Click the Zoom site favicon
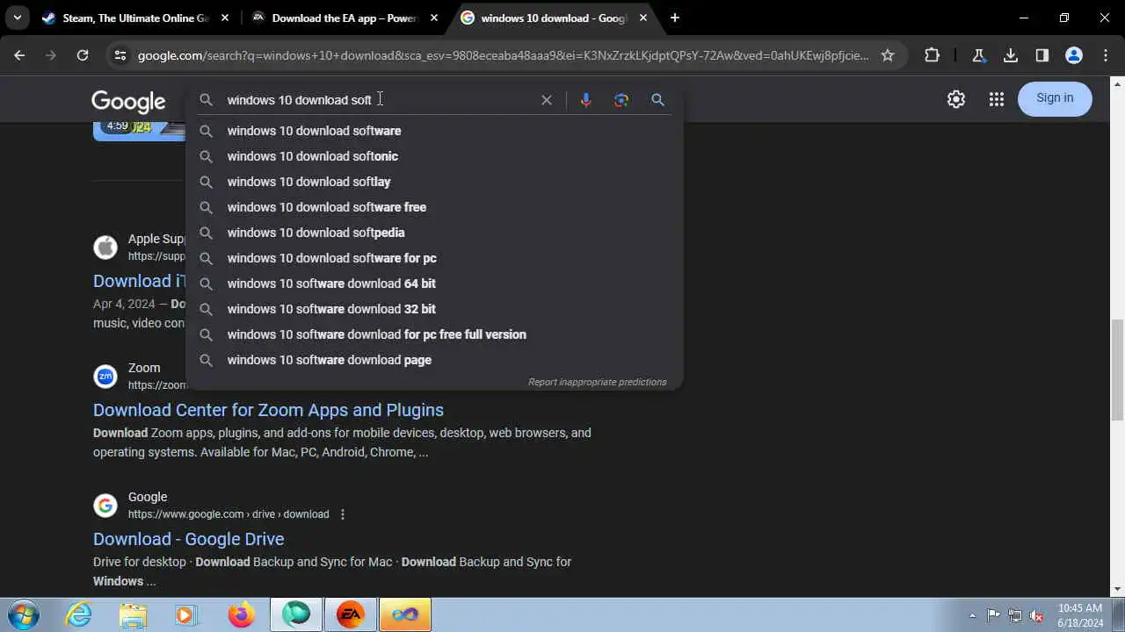This screenshot has width=1125, height=632. [x=105, y=377]
